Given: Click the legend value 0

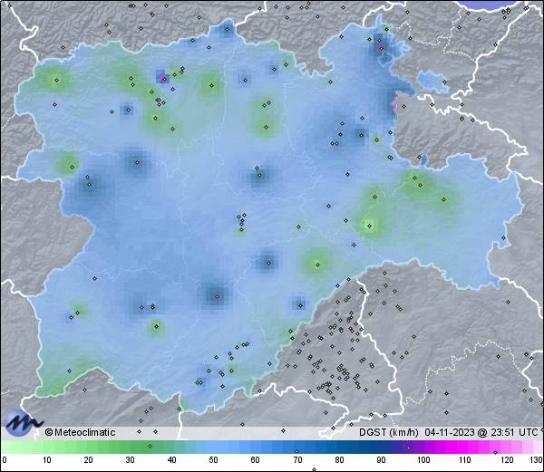Looking at the screenshot, I should 5,460.
